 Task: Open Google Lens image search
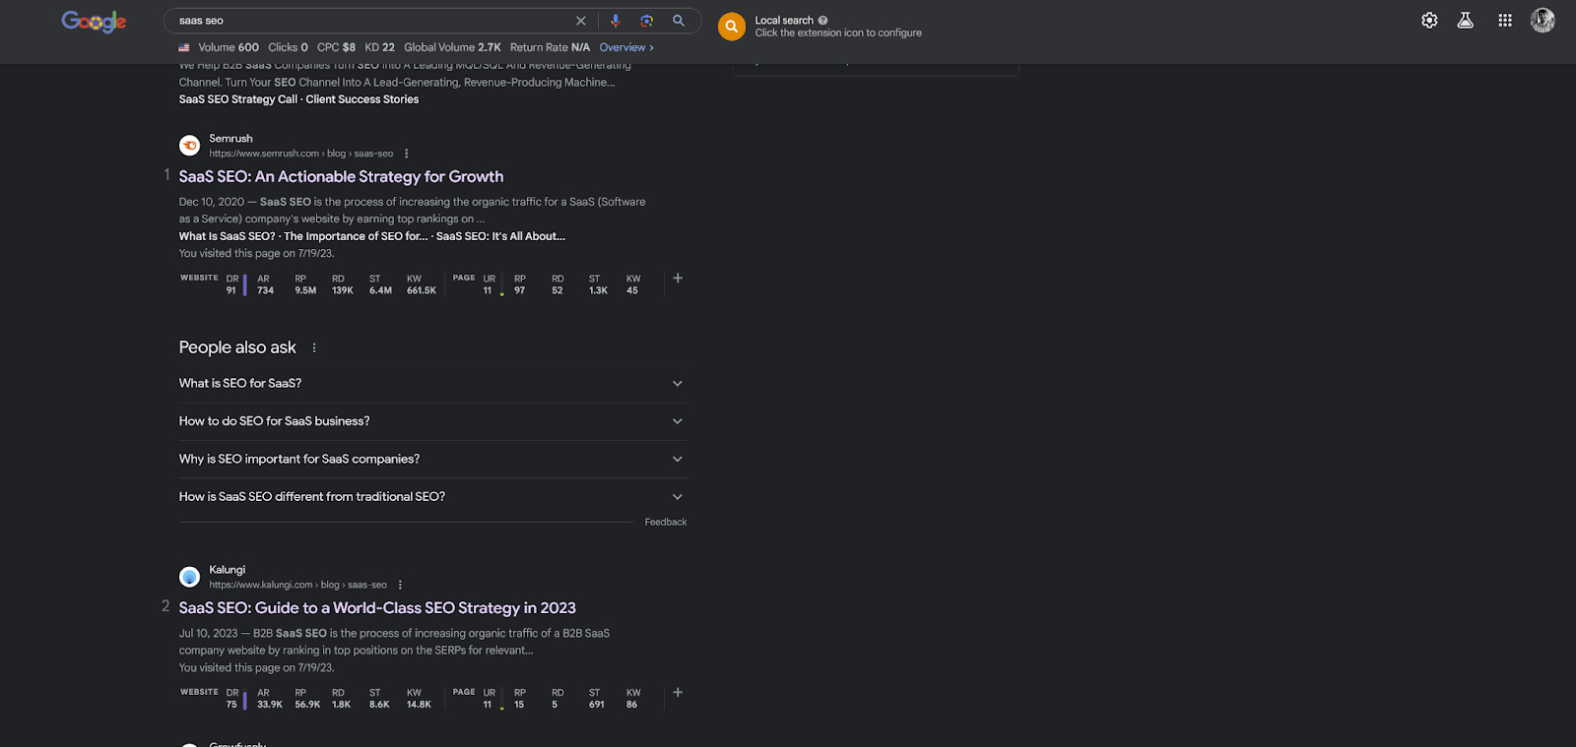[647, 21]
